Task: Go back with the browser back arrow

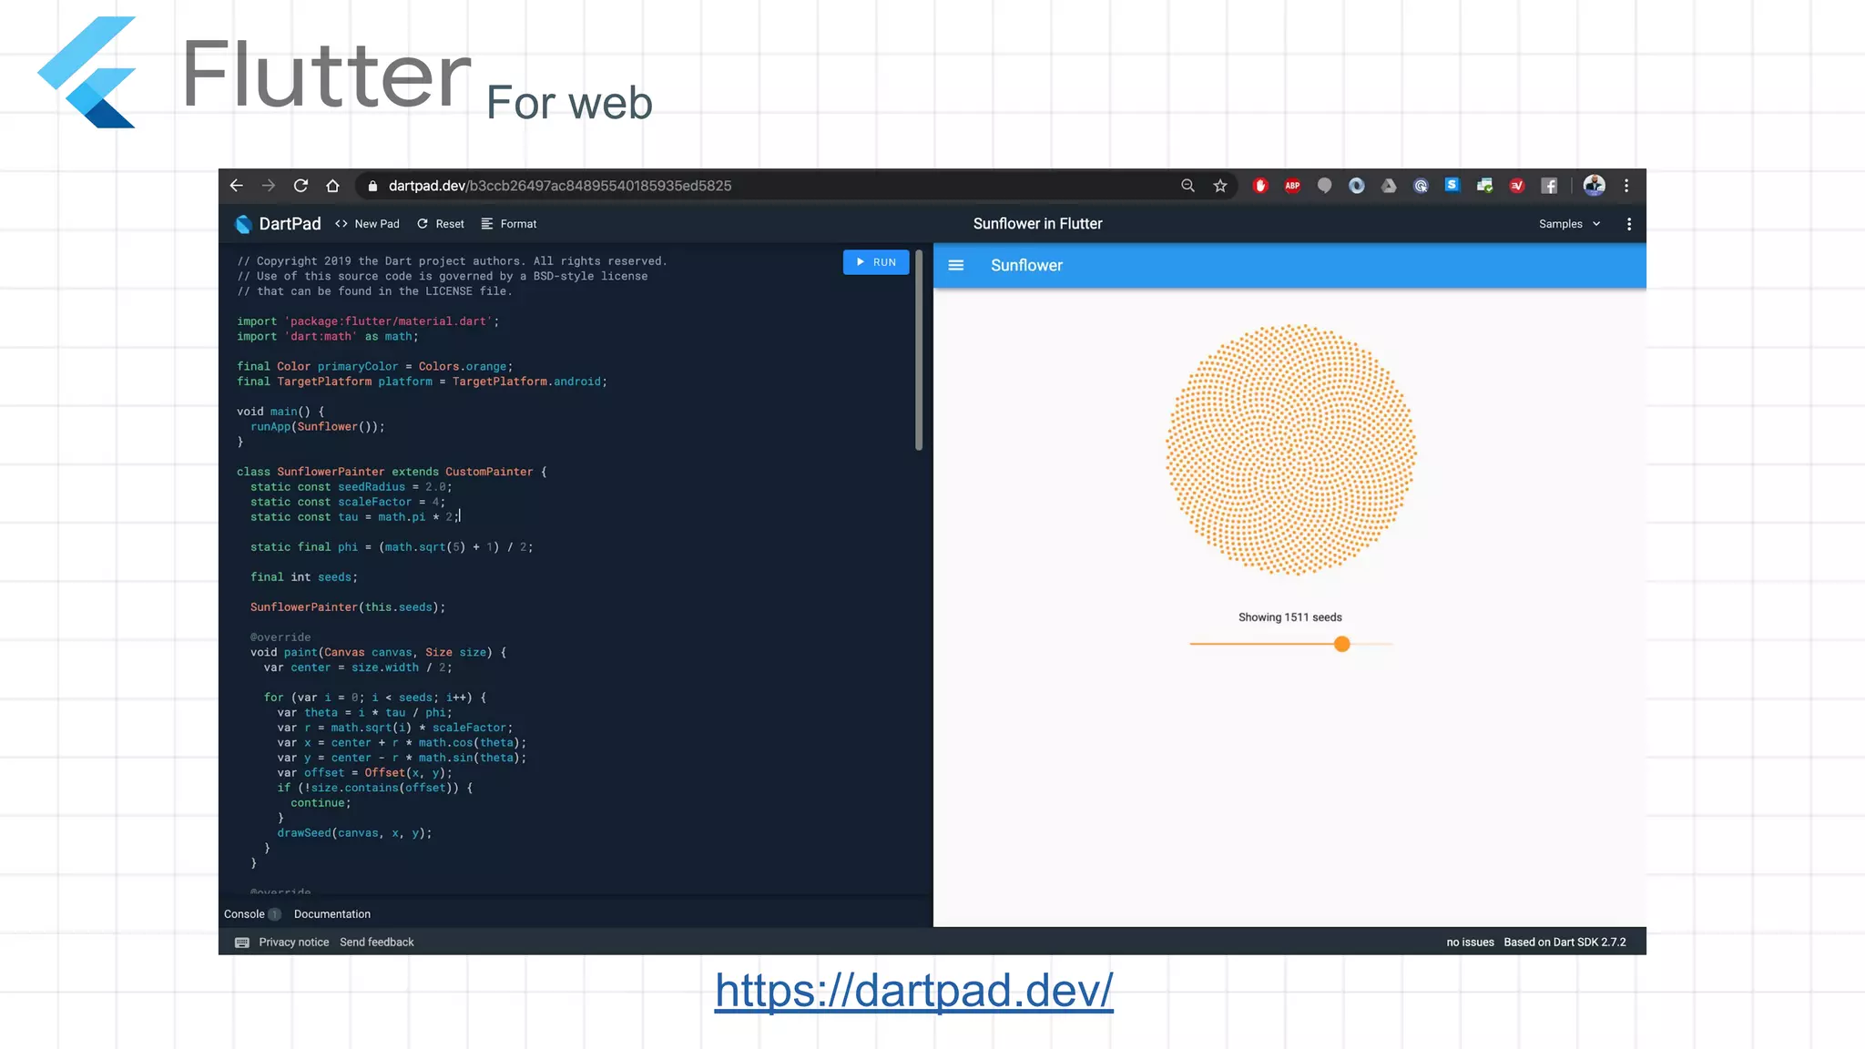Action: point(237,186)
